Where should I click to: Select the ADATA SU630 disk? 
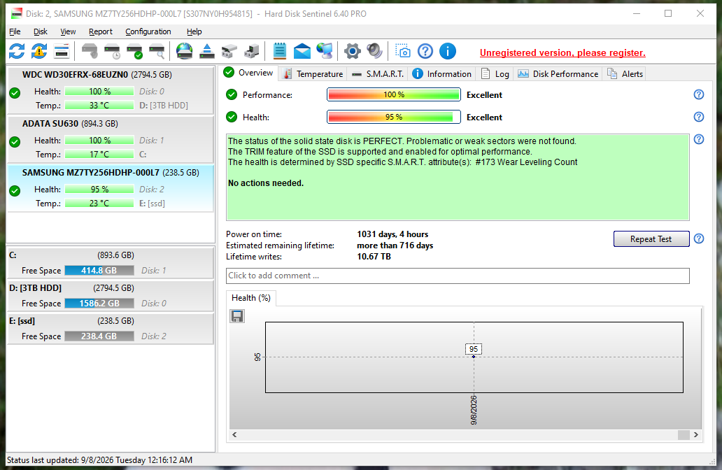click(111, 139)
